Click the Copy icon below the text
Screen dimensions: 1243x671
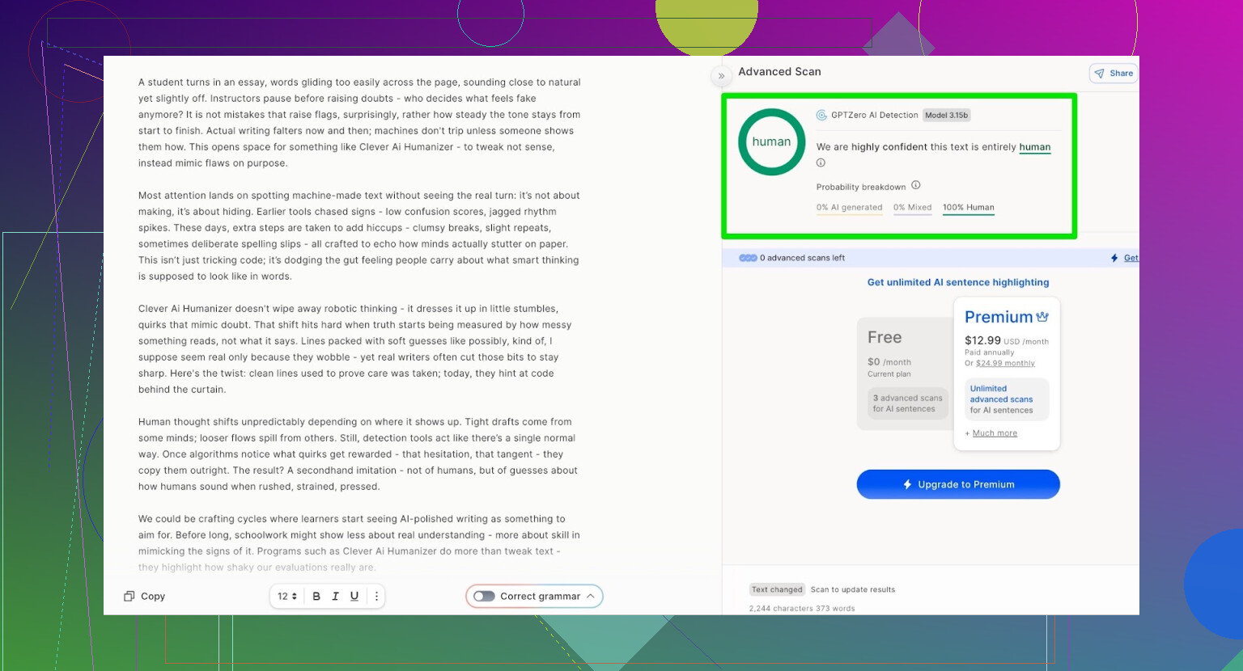(x=129, y=597)
